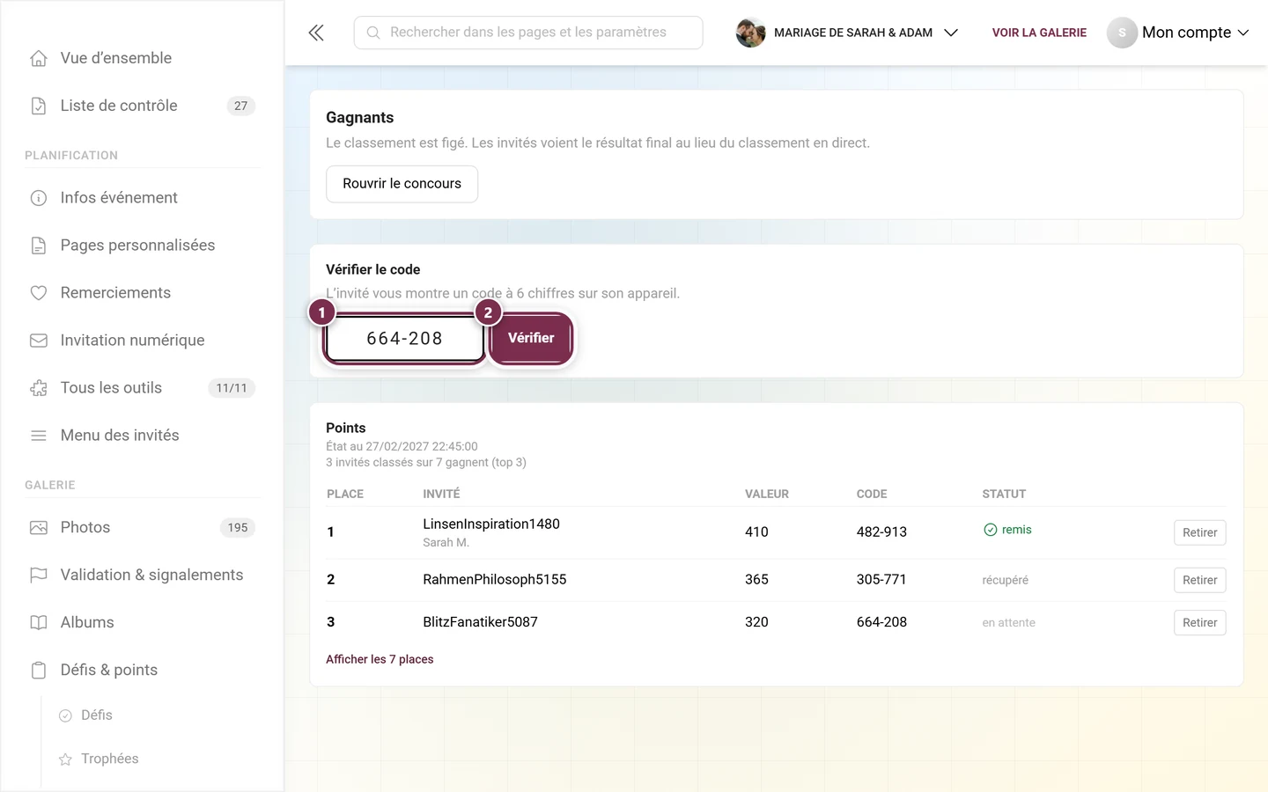
Task: Select the Trophées sub-item
Action: click(110, 759)
